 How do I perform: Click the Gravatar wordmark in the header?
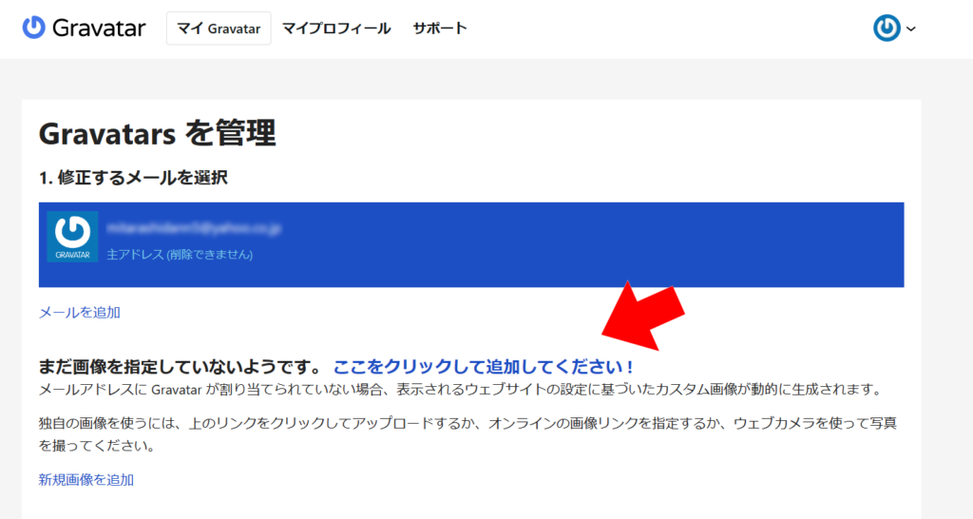(98, 29)
